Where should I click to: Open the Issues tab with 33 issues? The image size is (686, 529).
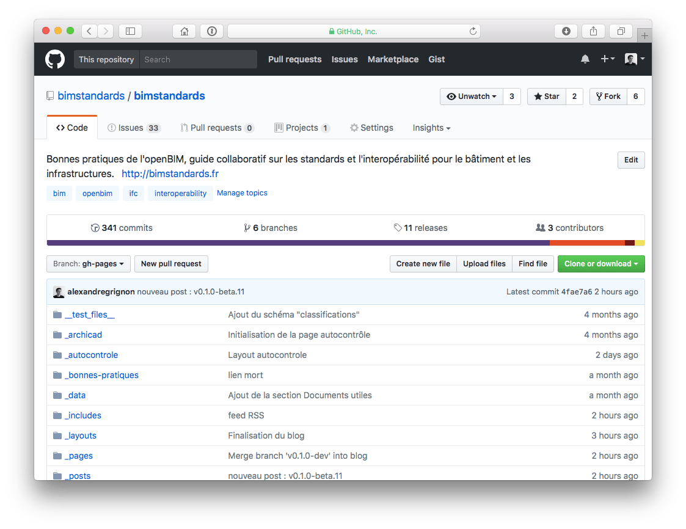134,128
